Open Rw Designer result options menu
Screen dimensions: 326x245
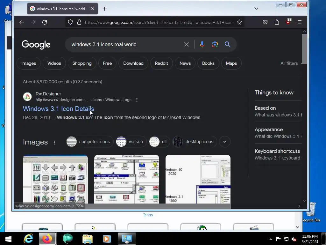[137, 100]
